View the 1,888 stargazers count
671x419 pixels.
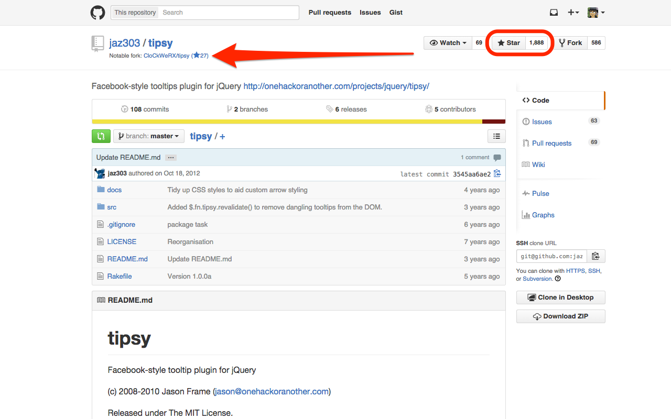click(x=536, y=43)
